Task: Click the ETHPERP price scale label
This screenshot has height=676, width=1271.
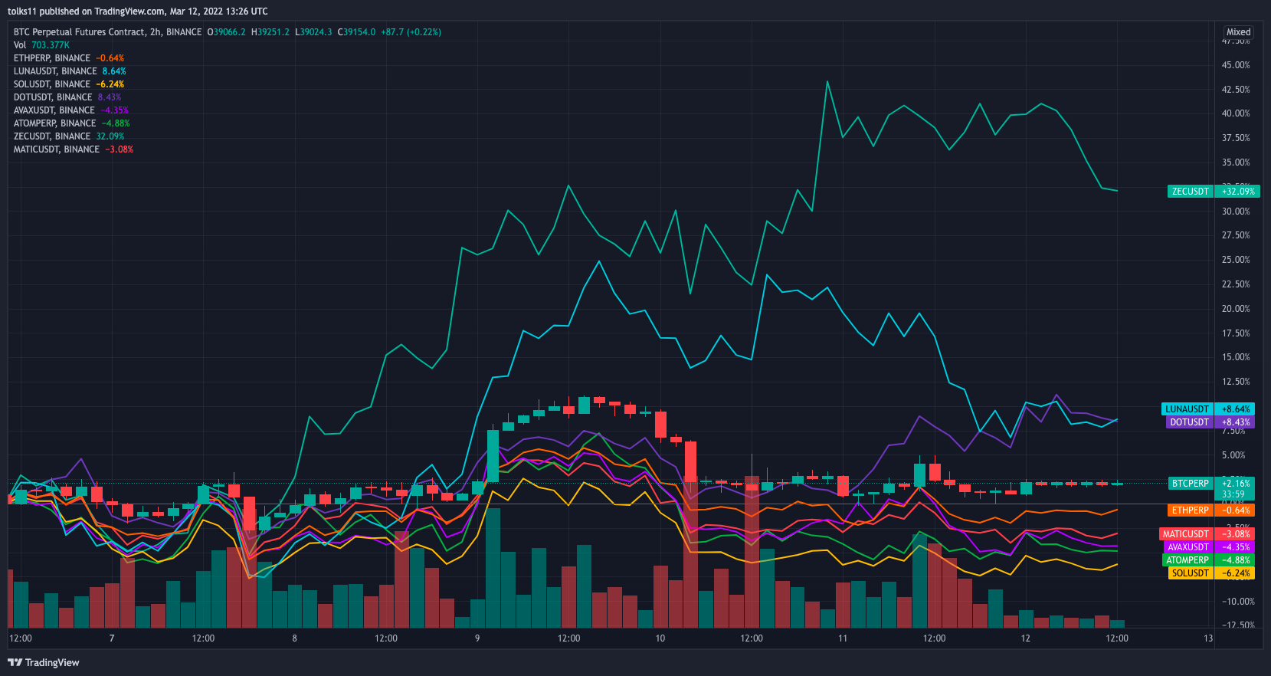Action: [x=1191, y=510]
